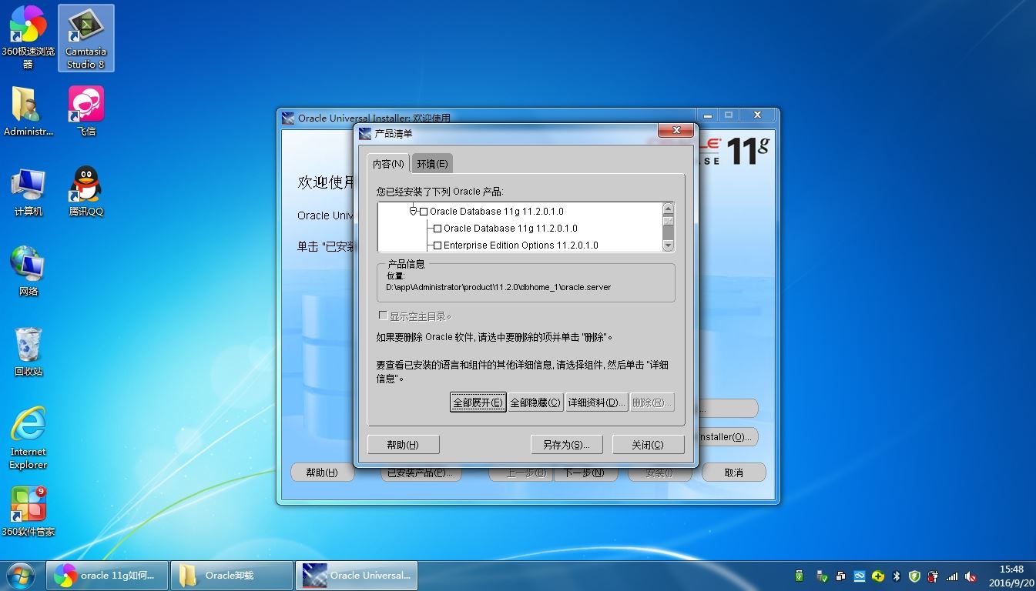The width and height of the screenshot is (1036, 591).
Task: Click the install path text D:\app\Administrator\product\11.2.0\dbhome_1\oracle.server
Action: pyautogui.click(x=498, y=287)
